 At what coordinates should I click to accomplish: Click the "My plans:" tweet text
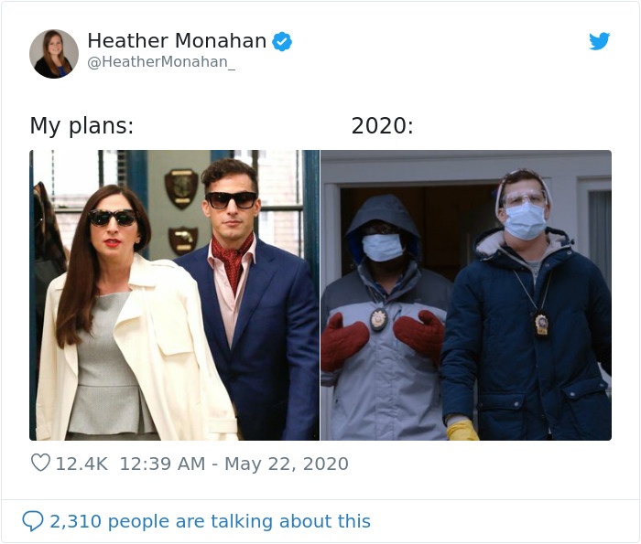(x=81, y=126)
